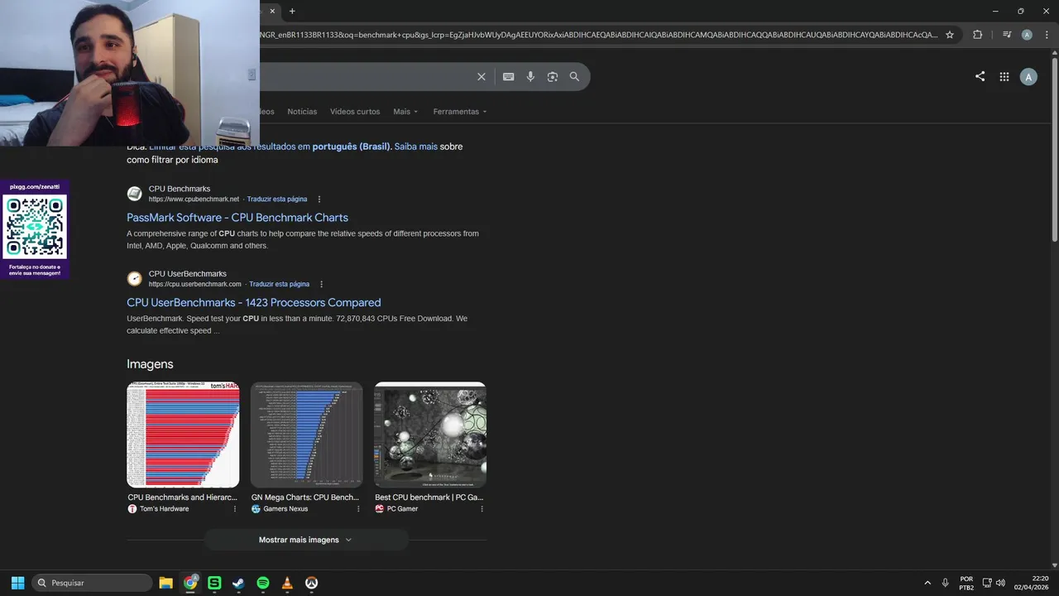Bookmark this page with the star icon
Screen dimensions: 1059x596
coord(950,35)
